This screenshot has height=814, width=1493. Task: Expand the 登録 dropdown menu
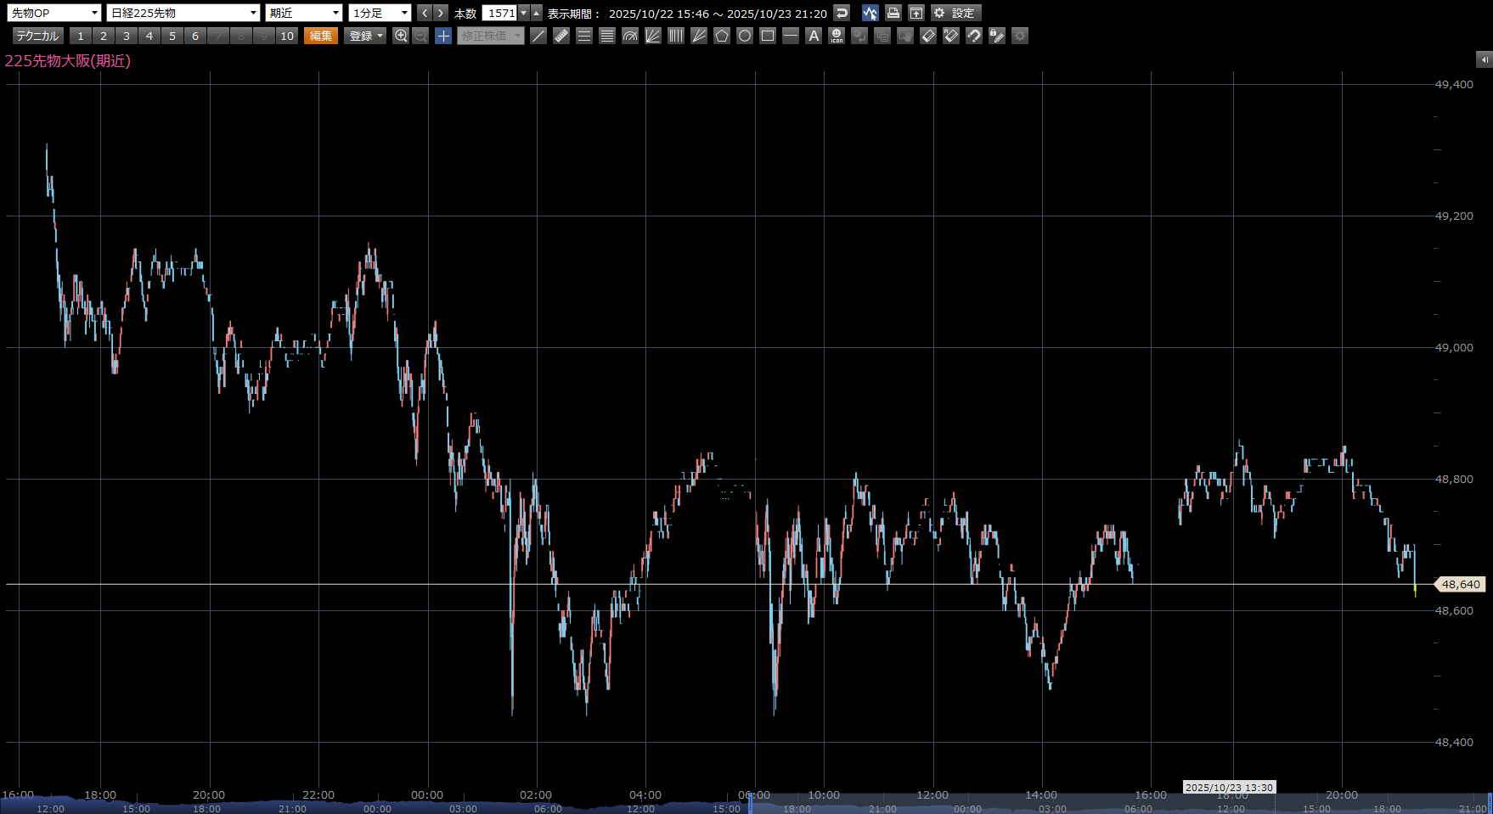pos(366,36)
